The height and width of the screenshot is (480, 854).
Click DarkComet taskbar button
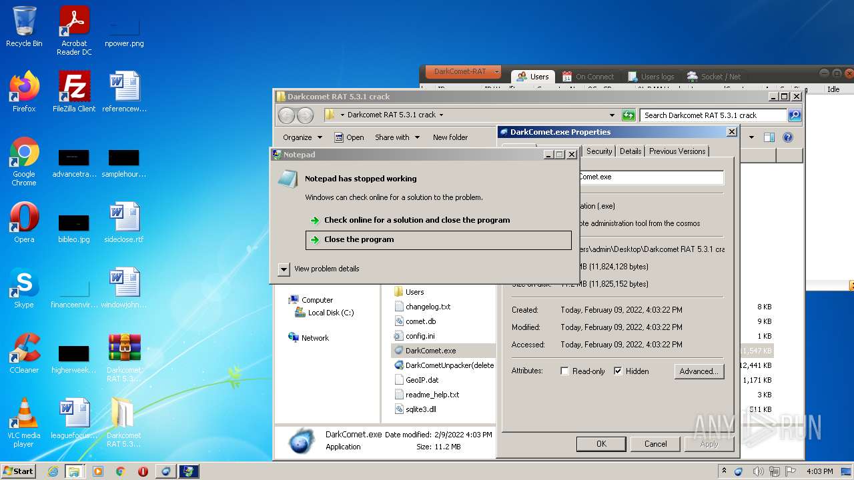click(x=165, y=471)
